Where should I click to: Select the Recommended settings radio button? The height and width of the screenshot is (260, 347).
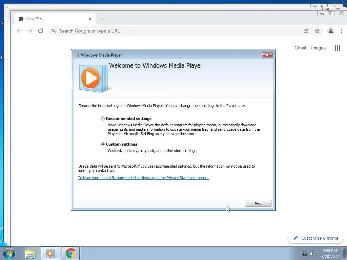[102, 118]
